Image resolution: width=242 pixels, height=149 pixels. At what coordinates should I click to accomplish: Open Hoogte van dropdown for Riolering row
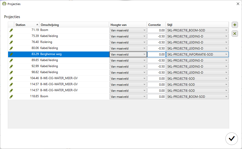pos(128,42)
